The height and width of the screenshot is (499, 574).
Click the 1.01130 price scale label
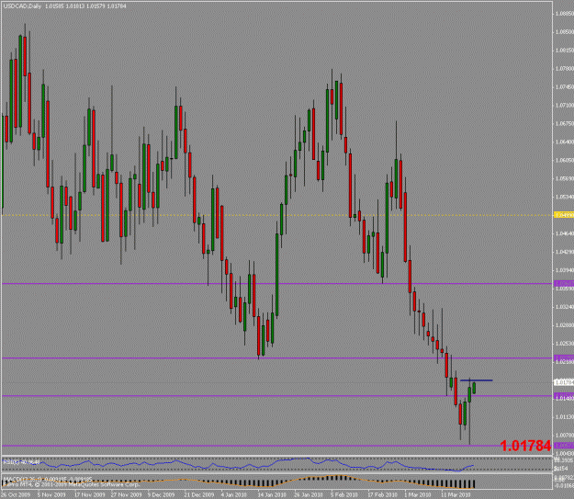pos(564,416)
